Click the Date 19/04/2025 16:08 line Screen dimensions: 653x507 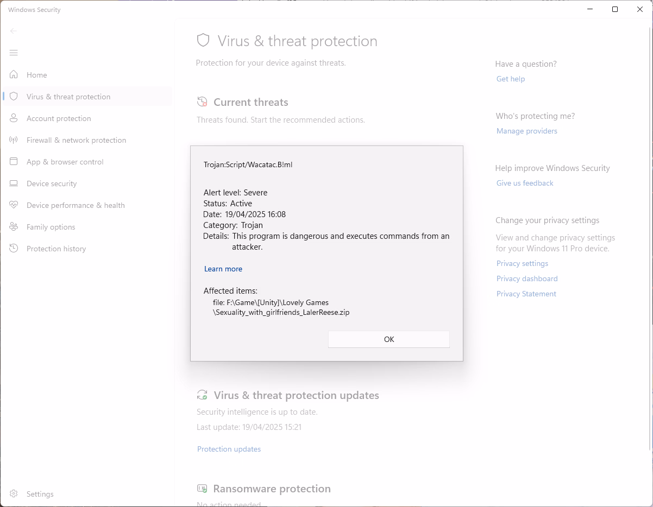tap(244, 214)
